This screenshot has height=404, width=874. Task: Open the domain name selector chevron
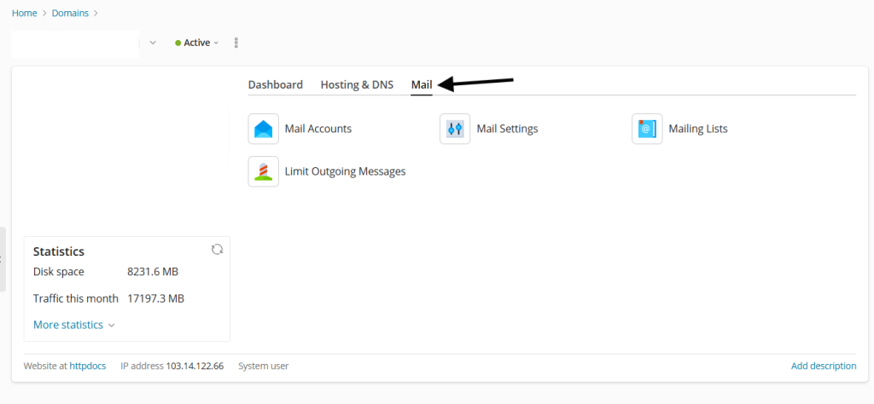[153, 43]
